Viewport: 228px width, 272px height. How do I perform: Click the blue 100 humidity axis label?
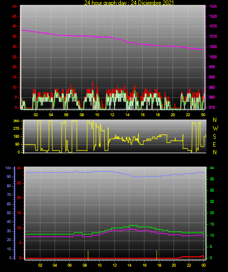[x=8, y=168]
